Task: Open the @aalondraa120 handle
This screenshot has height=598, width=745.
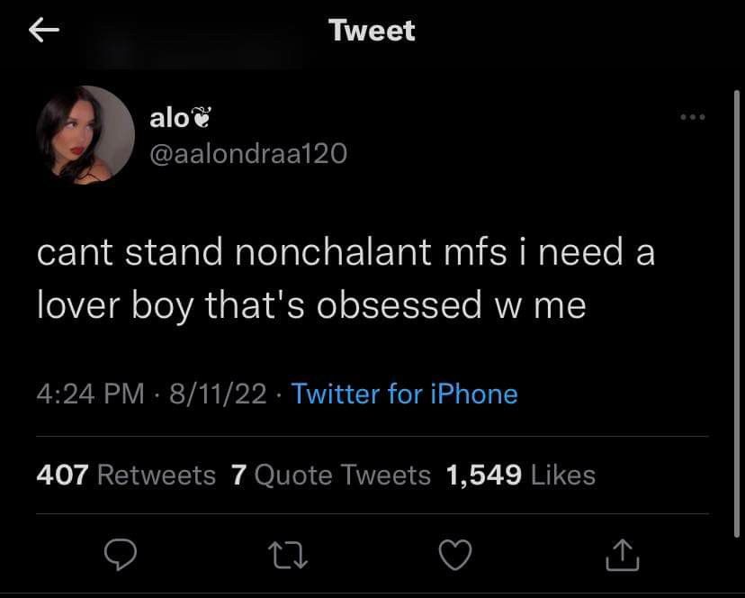Action: coord(247,154)
